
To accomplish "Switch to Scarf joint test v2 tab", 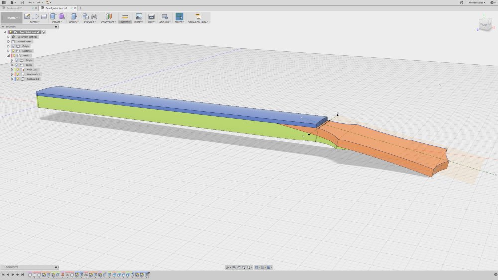I will (x=56, y=8).
